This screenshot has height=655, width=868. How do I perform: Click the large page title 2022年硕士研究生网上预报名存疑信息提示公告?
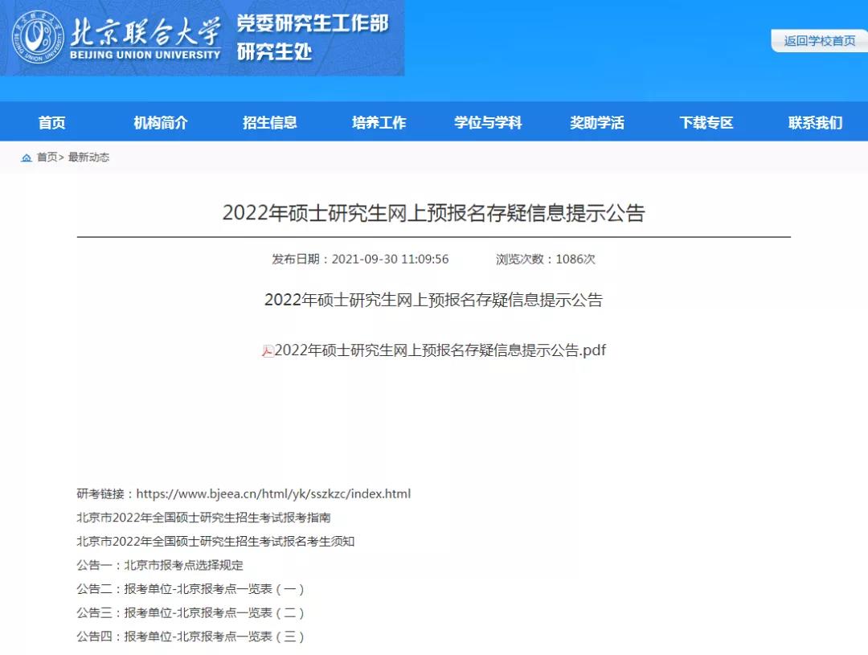tap(434, 213)
